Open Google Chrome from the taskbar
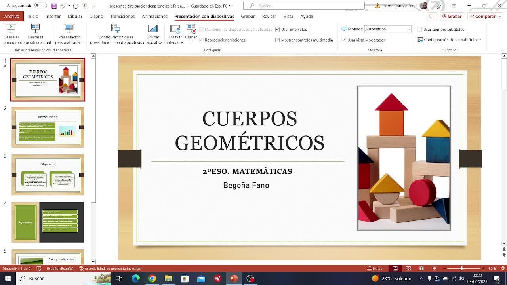This screenshot has width=507, height=285. point(152,278)
